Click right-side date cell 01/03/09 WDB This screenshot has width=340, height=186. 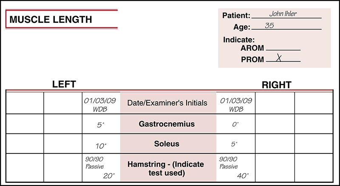click(235, 104)
